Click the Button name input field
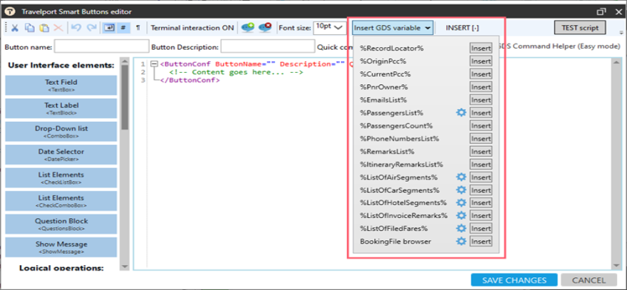Viewport: 627px width, 290px height. coord(97,47)
